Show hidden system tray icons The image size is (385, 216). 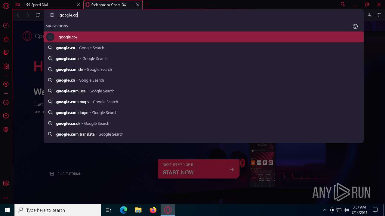324,210
